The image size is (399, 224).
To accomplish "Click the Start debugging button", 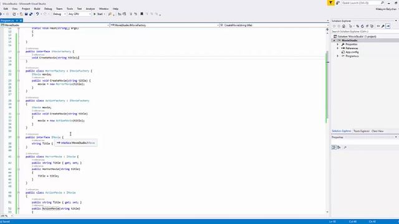I will click(98, 14).
